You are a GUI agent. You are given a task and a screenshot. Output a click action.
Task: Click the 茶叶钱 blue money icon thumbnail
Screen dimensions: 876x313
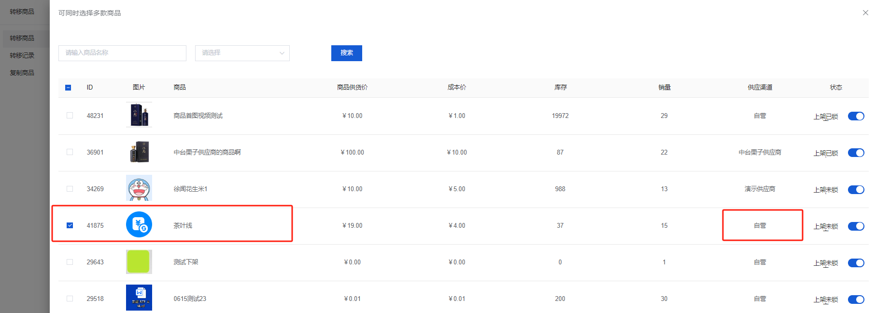(x=139, y=225)
